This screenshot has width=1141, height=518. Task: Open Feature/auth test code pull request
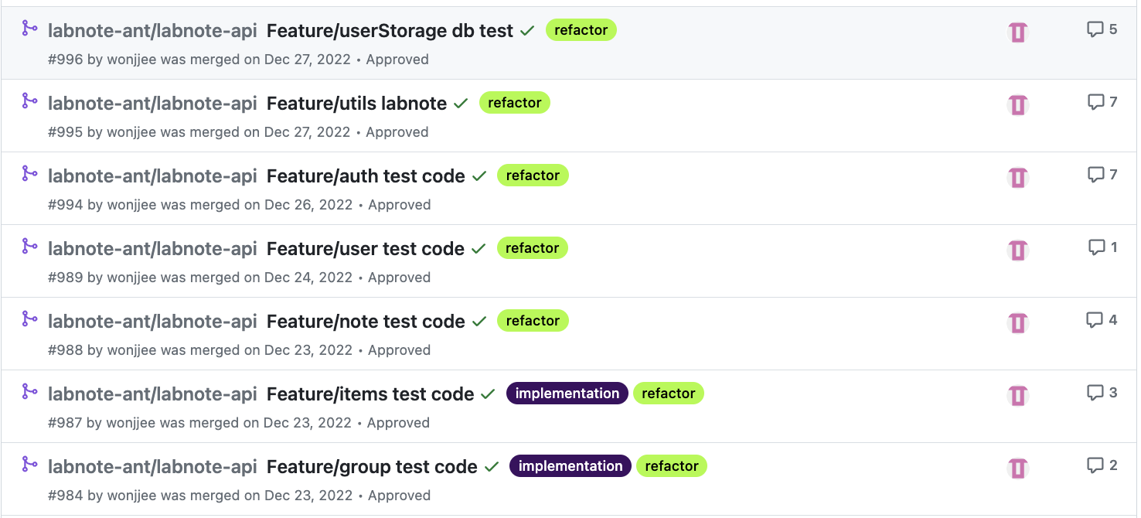366,176
